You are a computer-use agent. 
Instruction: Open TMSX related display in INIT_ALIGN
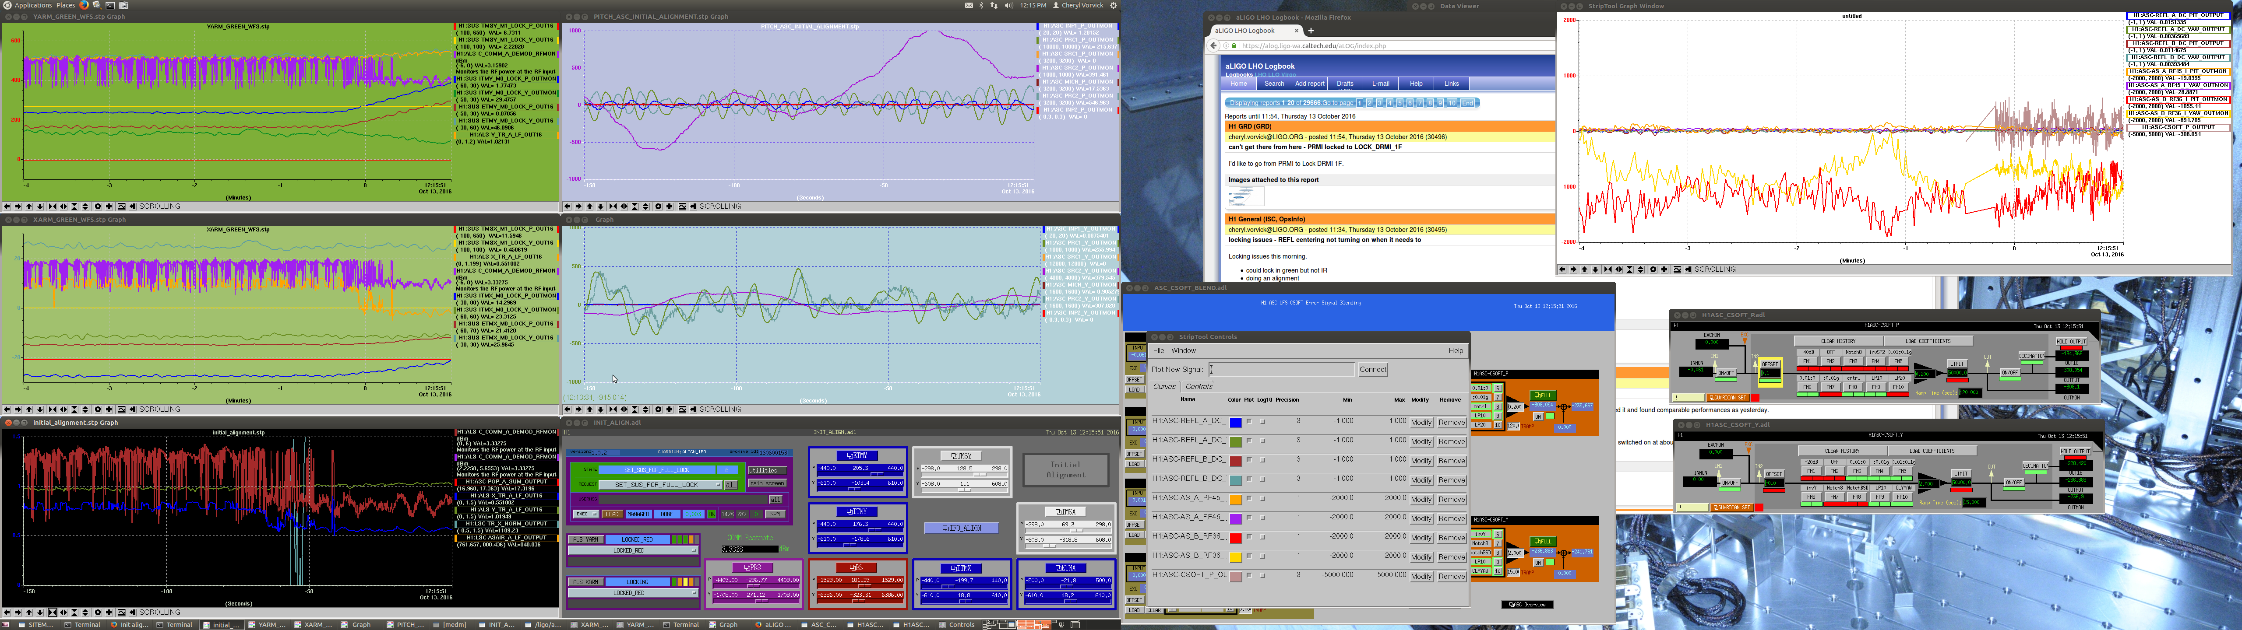click(x=1066, y=512)
